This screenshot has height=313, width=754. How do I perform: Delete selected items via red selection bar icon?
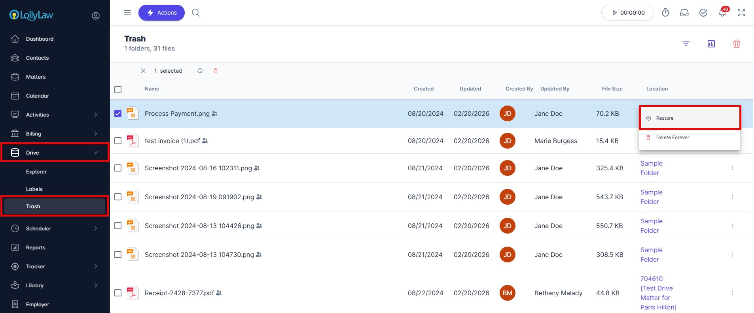216,71
